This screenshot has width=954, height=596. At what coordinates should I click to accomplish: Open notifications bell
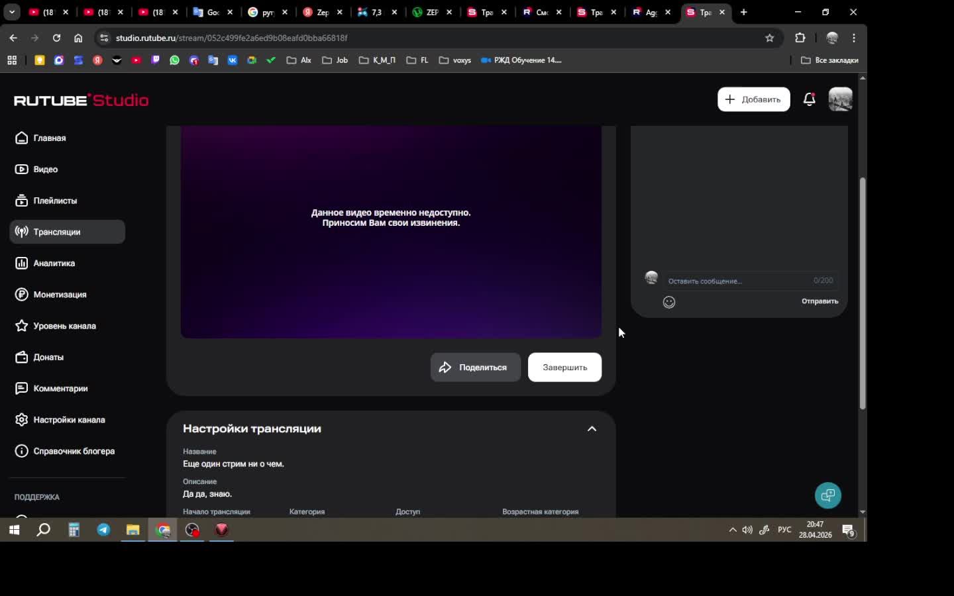coord(809,99)
